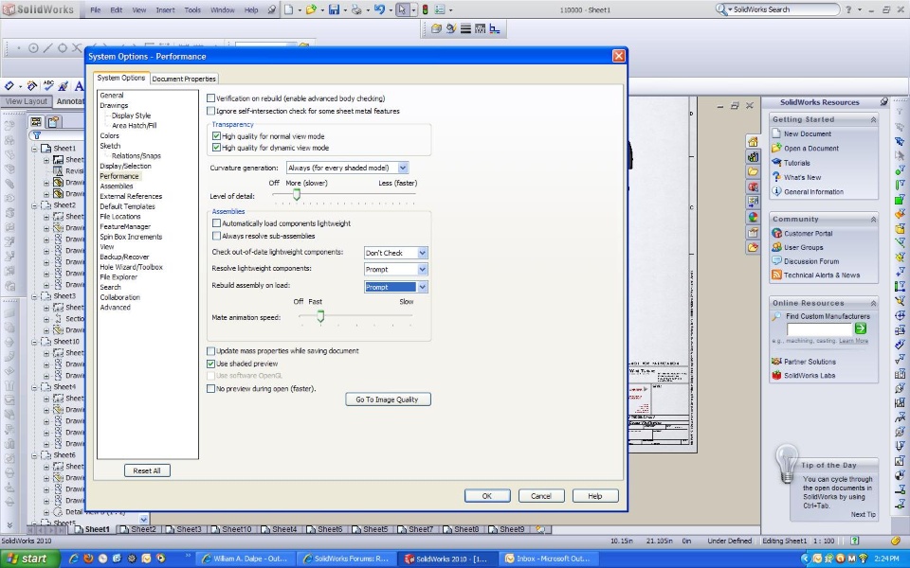910x568 pixels.
Task: Click the PropertyManager tab icon
Action: 54,122
